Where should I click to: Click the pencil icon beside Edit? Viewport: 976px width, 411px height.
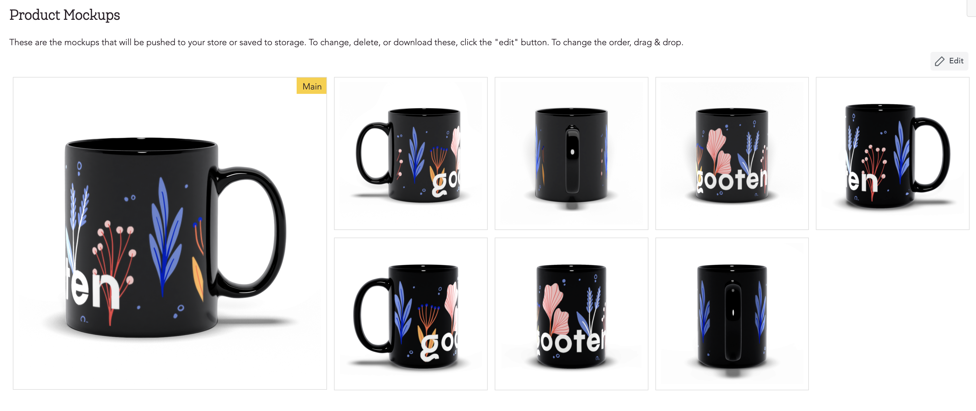(940, 61)
